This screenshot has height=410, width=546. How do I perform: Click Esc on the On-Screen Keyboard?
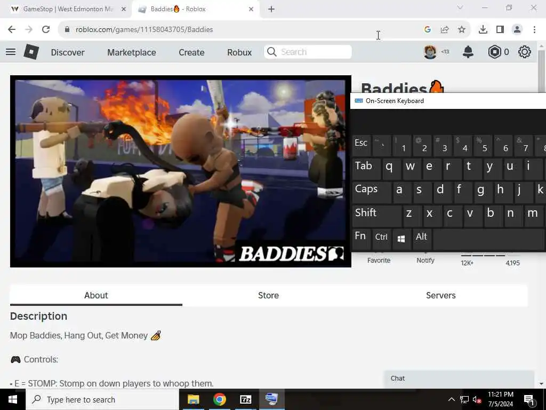click(x=362, y=145)
